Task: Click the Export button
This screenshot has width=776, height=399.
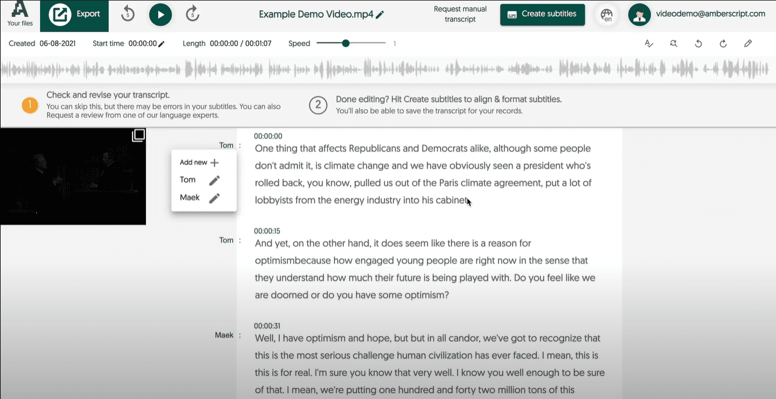Action: pos(74,15)
